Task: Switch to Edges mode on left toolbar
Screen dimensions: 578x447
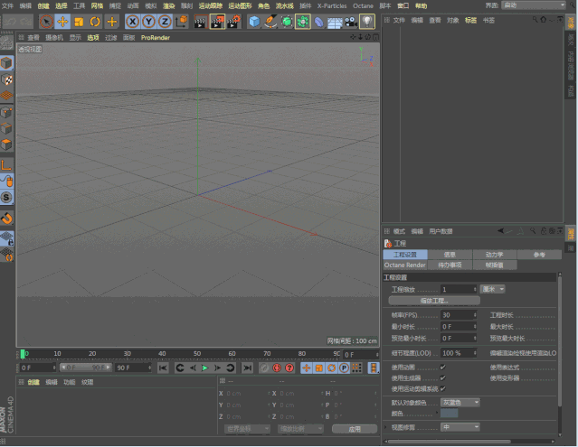Action: [x=6, y=128]
